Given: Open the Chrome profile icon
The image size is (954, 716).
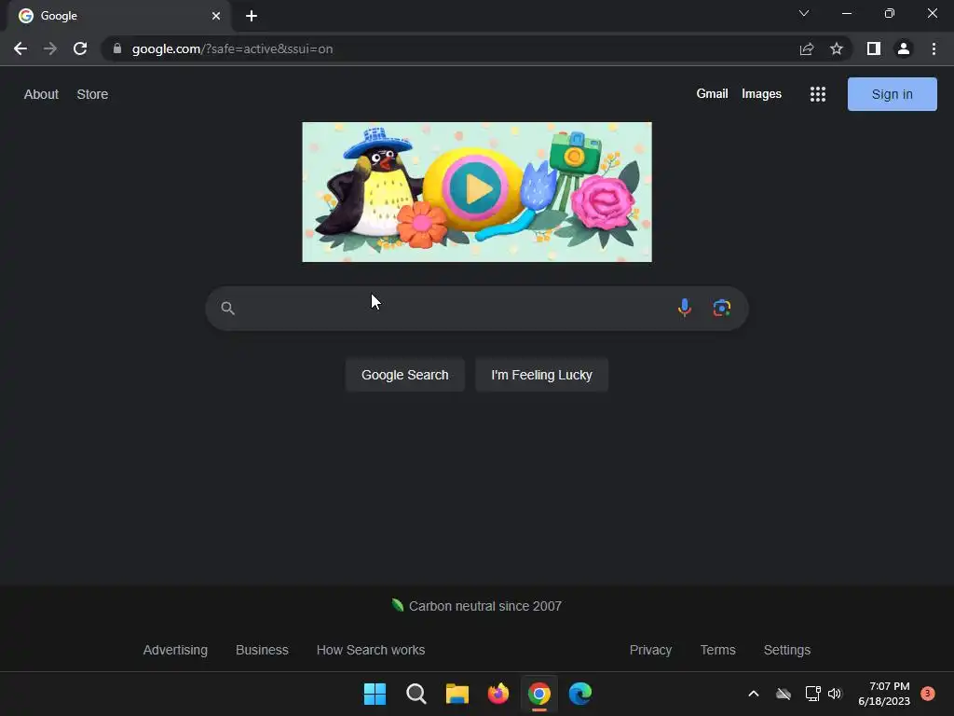Looking at the screenshot, I should click(904, 48).
